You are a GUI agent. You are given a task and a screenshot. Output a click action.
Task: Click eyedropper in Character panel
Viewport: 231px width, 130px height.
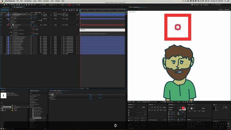coord(180,108)
